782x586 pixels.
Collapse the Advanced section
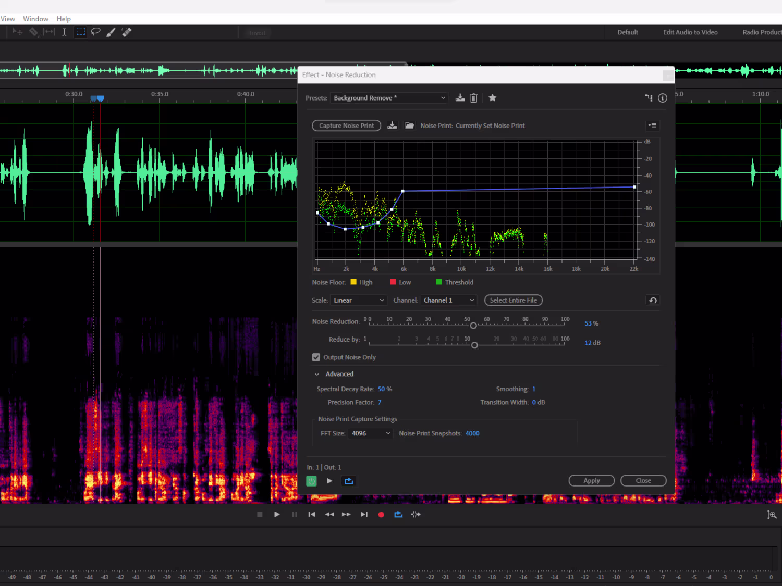(x=317, y=374)
